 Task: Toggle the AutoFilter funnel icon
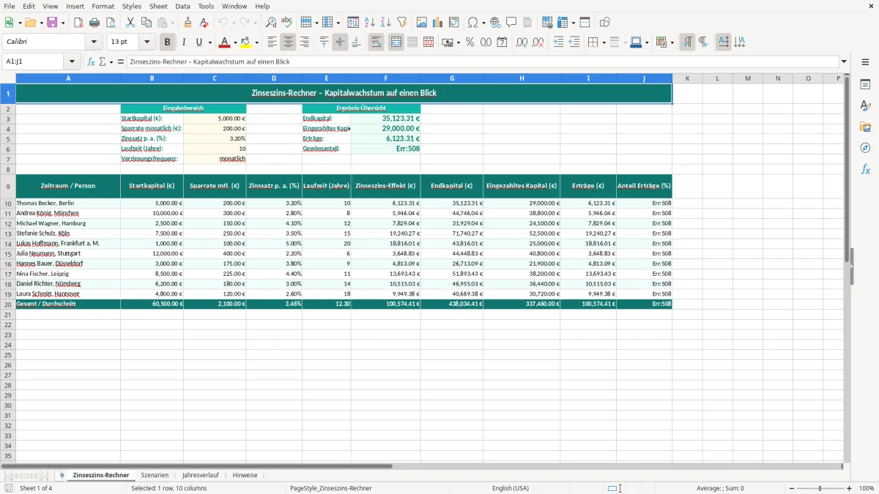pos(402,23)
